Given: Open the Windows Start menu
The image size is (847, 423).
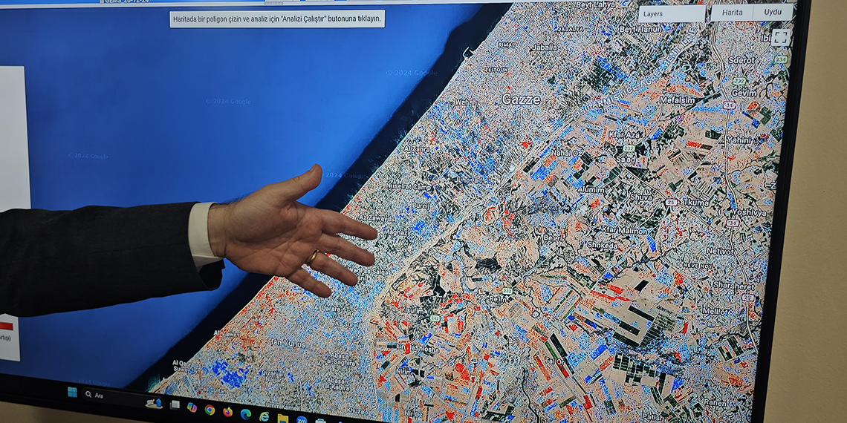Looking at the screenshot, I should 72,392.
